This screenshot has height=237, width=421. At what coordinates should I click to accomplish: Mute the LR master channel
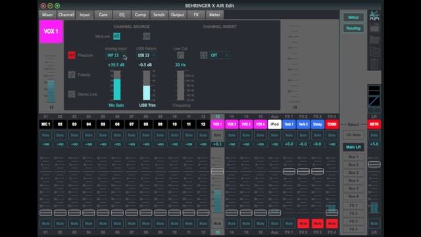click(374, 224)
